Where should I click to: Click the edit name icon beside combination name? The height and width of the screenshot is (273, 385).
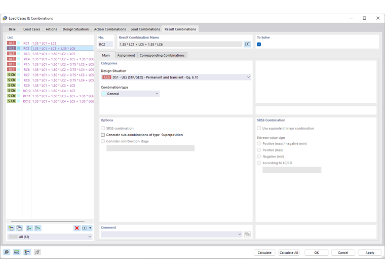point(247,44)
